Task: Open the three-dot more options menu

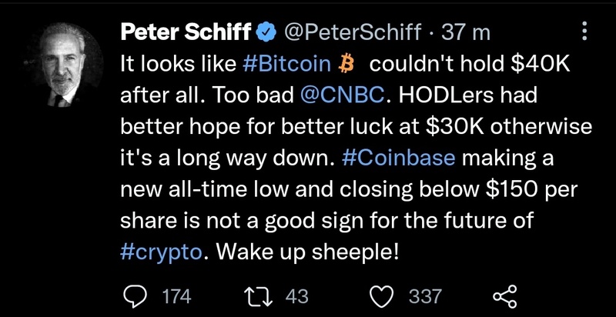Action: 583,32
